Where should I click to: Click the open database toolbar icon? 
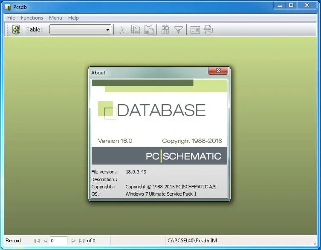(16, 30)
